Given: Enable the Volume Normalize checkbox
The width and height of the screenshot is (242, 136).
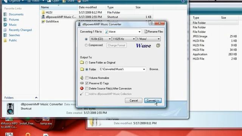Looking at the screenshot, I should pos(87,78).
